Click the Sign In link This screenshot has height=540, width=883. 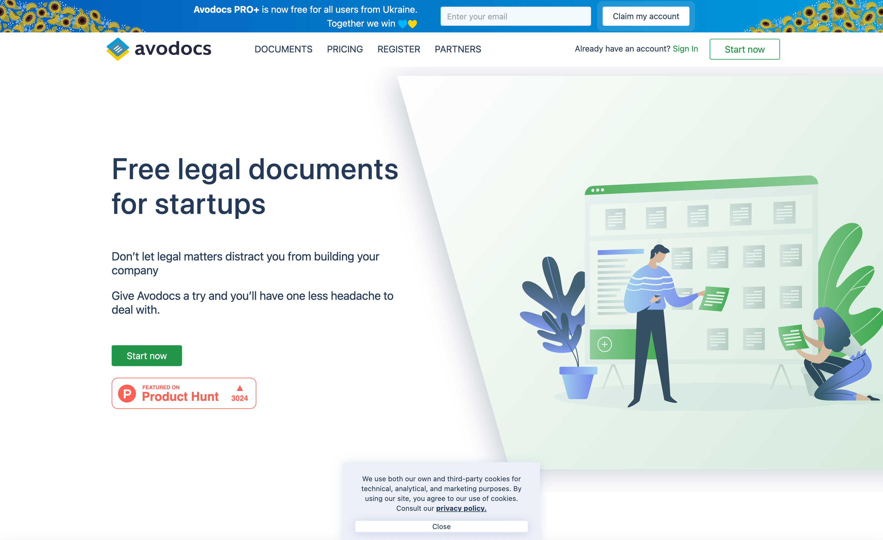[x=685, y=49]
